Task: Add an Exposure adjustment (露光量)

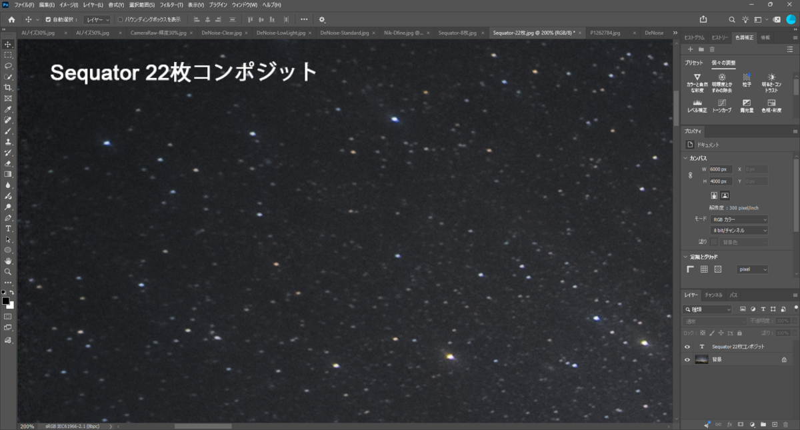Action: coord(747,106)
